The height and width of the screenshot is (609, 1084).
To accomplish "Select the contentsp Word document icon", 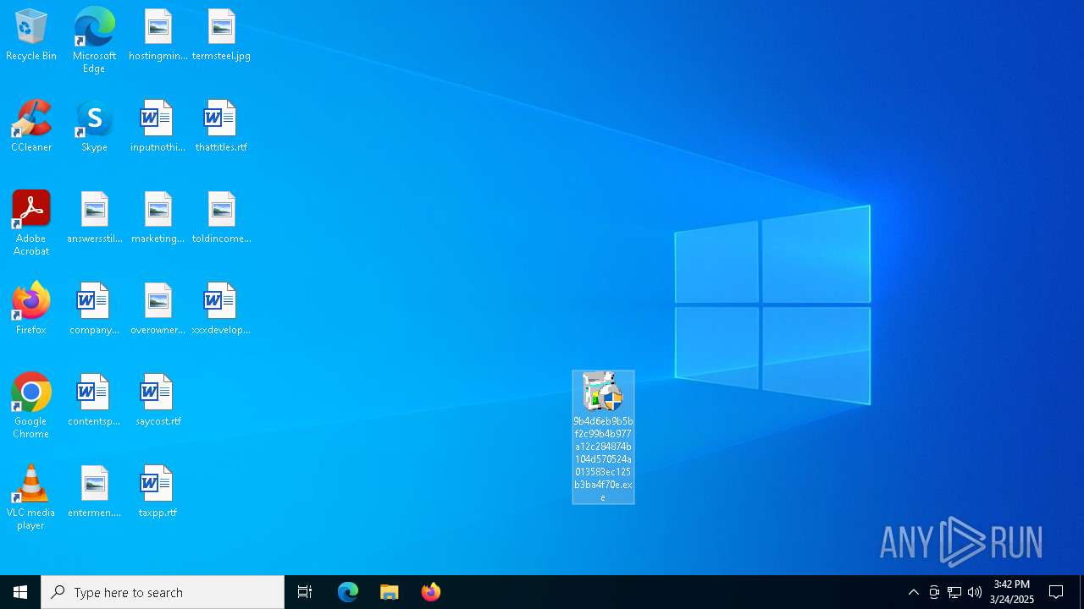I will pyautogui.click(x=94, y=401).
